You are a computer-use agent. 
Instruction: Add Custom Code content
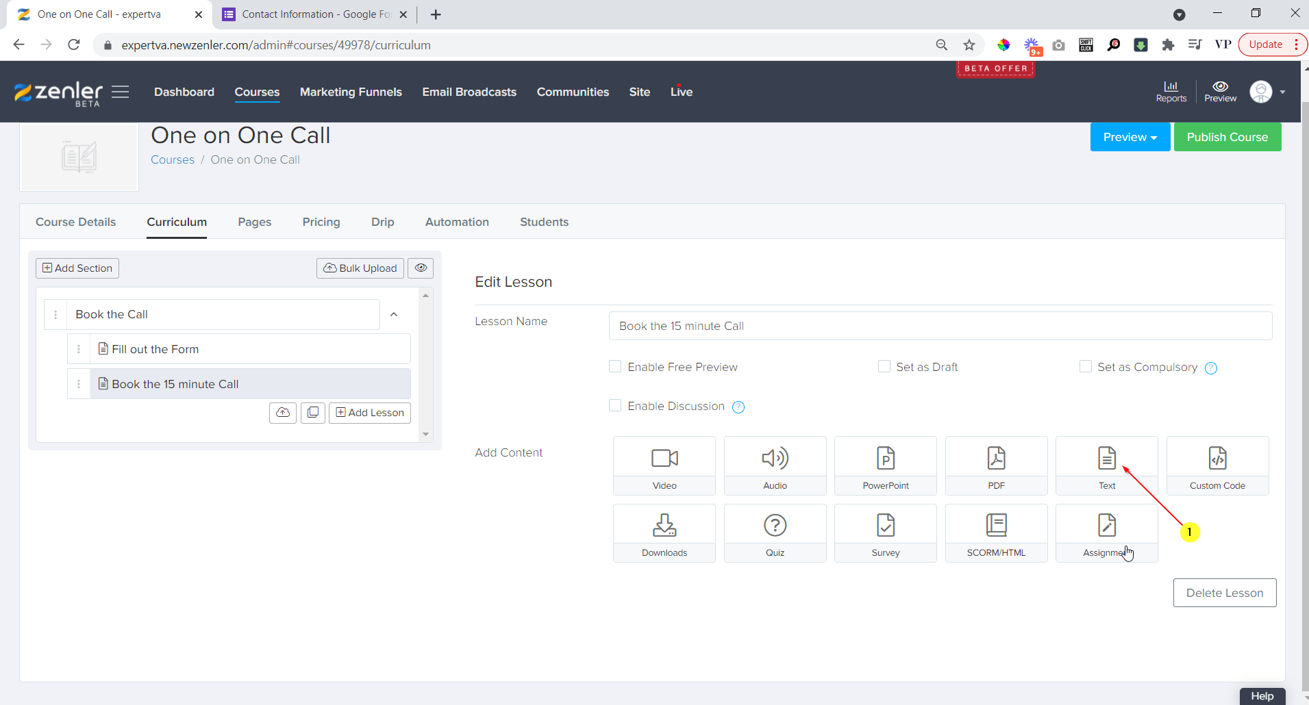(x=1217, y=465)
